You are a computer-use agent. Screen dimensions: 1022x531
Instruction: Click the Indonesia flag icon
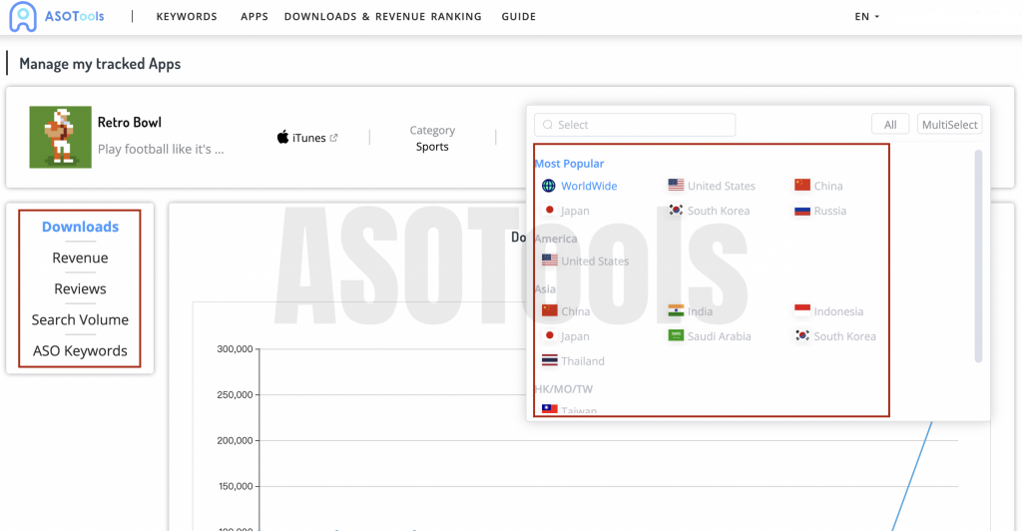(802, 310)
